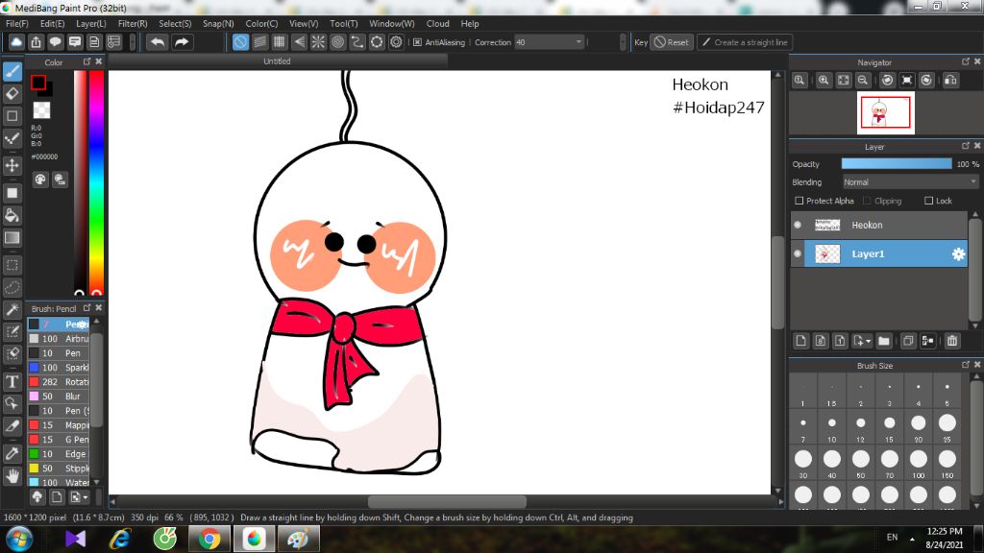This screenshot has height=553, width=984.
Task: Open the Correction value dropdown
Action: click(549, 42)
